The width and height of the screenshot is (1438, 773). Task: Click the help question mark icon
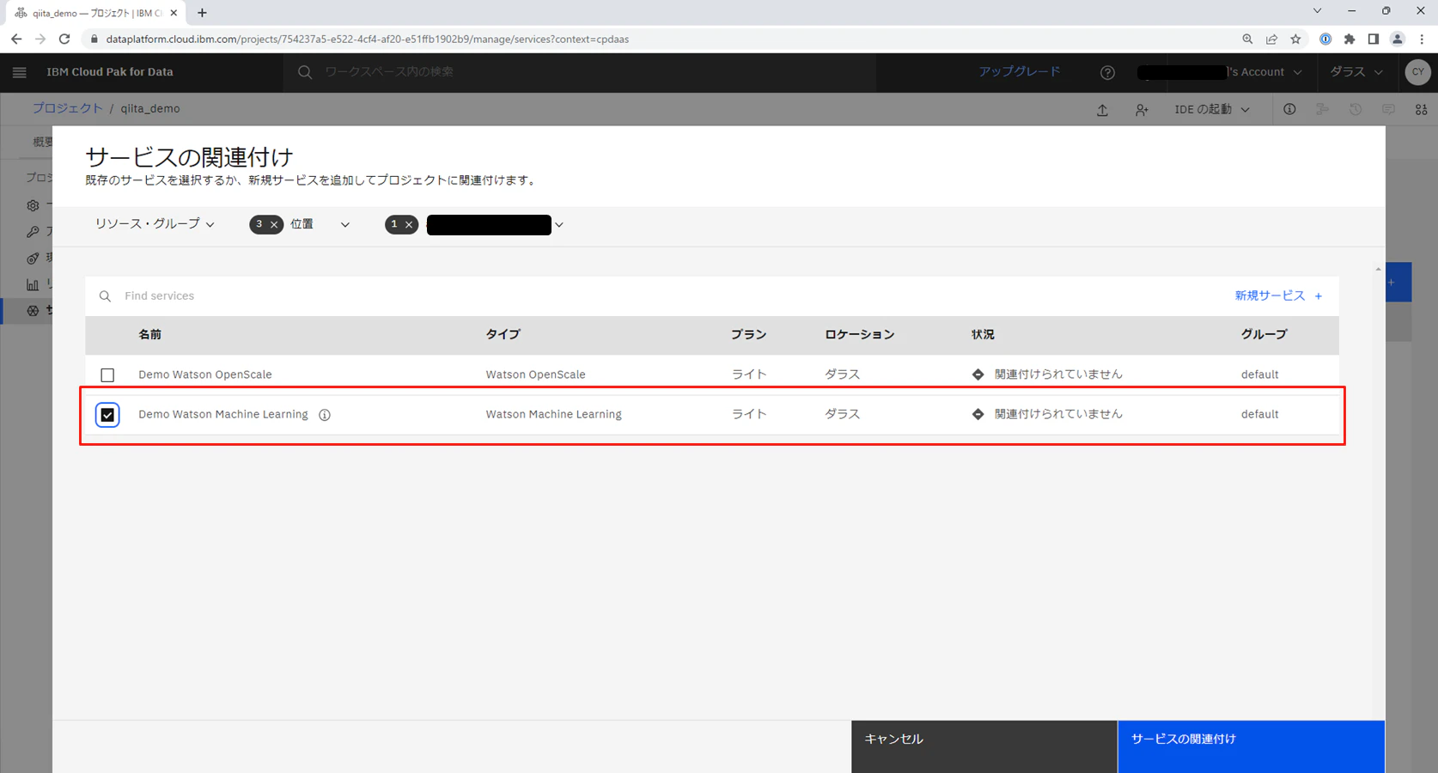pos(1107,72)
